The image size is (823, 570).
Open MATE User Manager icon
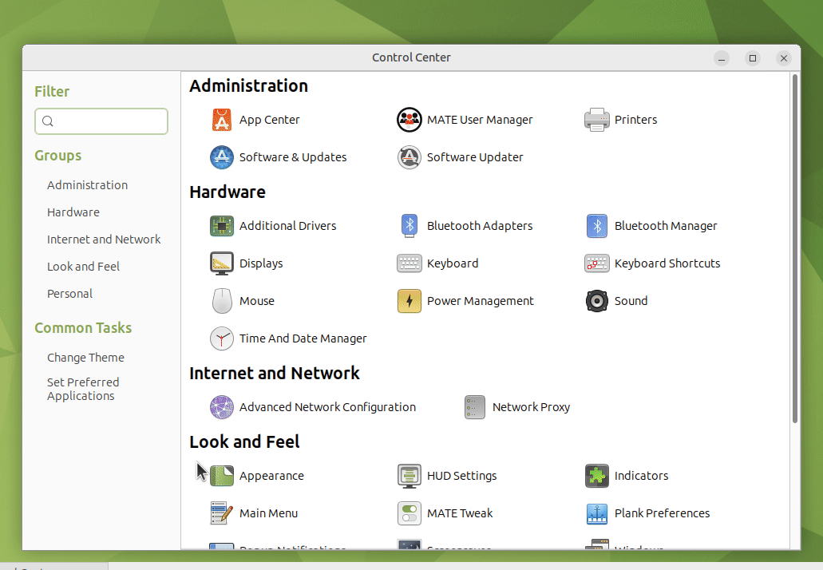pyautogui.click(x=409, y=120)
